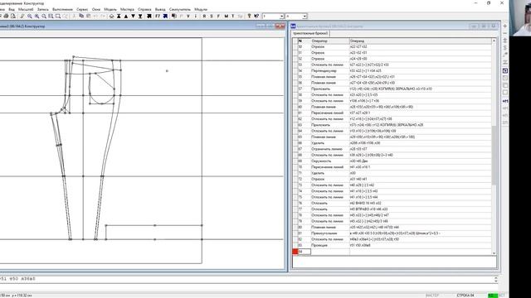Screen dimensions: 531x298
Task: Click the empty row 84 number cell
Action: pos(304,252)
